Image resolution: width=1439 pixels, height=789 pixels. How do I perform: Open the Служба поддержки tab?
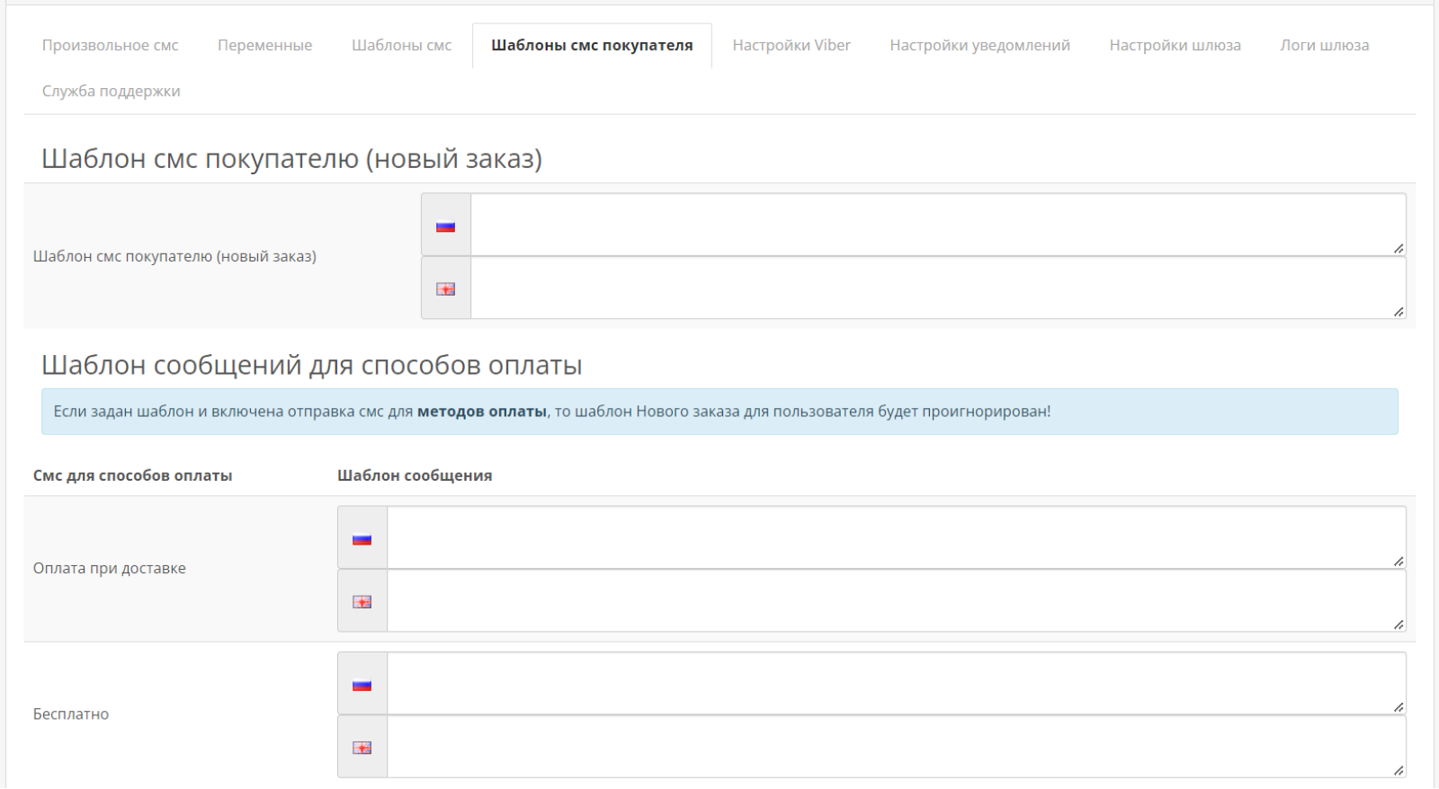tap(111, 91)
